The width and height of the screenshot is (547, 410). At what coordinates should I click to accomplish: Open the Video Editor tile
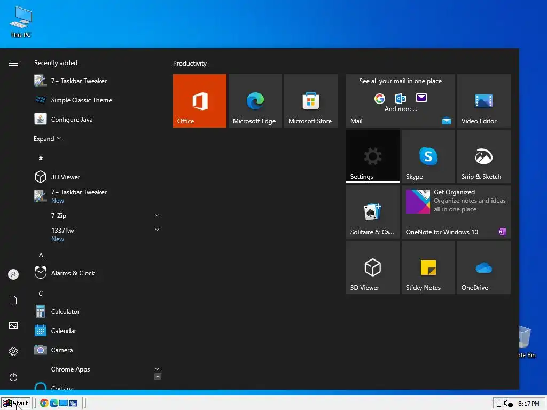tap(484, 101)
